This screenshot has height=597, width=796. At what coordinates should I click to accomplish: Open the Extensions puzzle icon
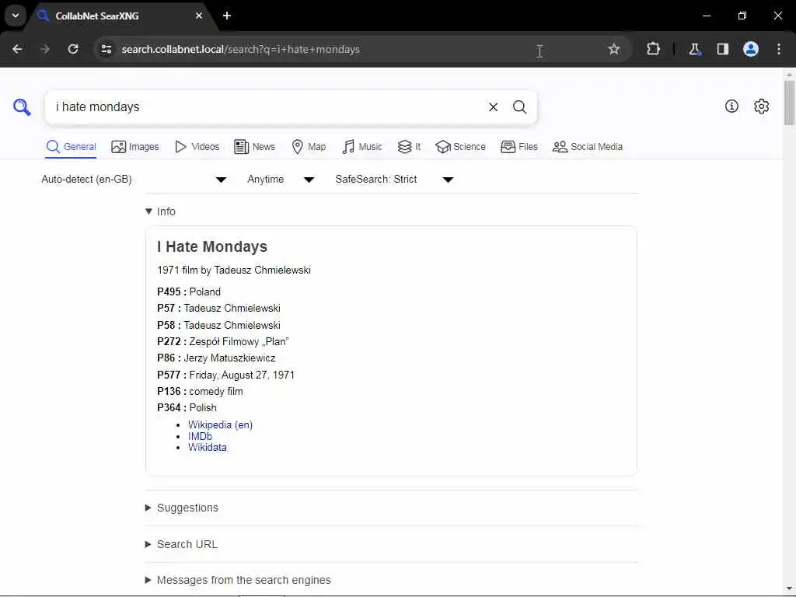[653, 49]
